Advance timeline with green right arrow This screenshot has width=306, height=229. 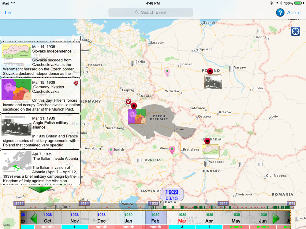pyautogui.click(x=277, y=219)
